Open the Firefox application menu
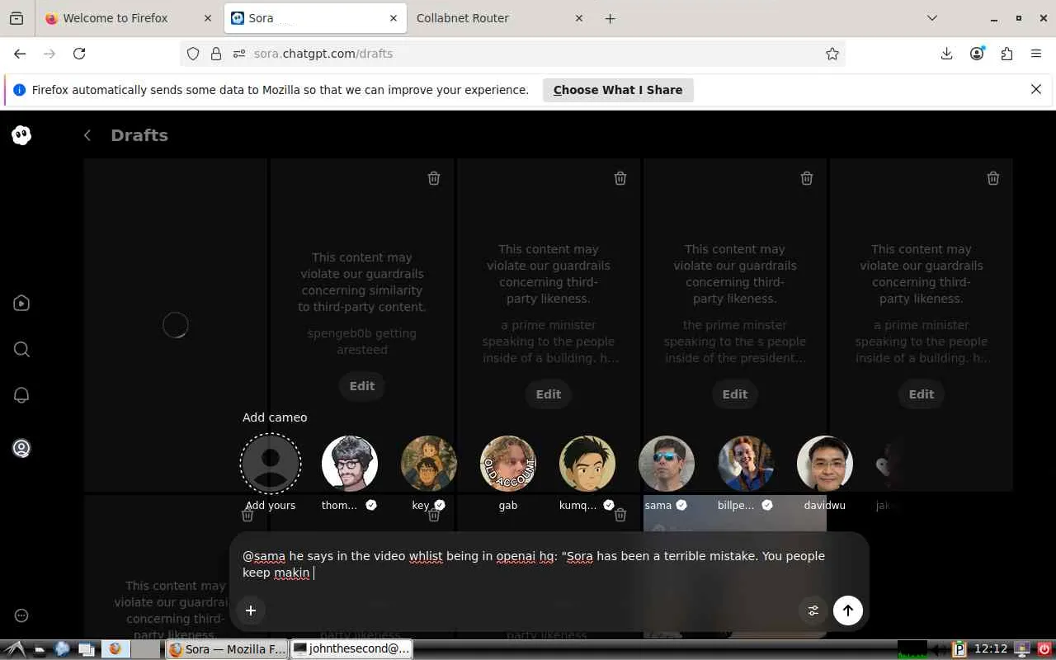This screenshot has height=660, width=1056. pos(1036,54)
